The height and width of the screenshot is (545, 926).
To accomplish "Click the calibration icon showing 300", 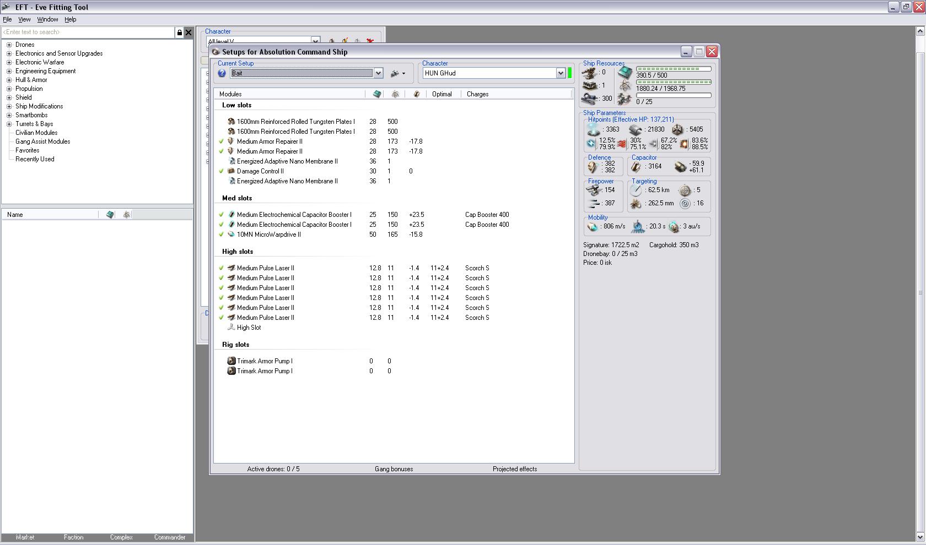I will [x=590, y=99].
